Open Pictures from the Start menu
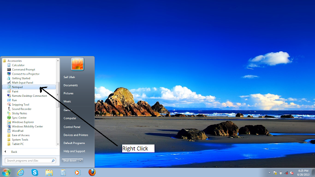Image resolution: width=315 pixels, height=177 pixels. [x=68, y=93]
